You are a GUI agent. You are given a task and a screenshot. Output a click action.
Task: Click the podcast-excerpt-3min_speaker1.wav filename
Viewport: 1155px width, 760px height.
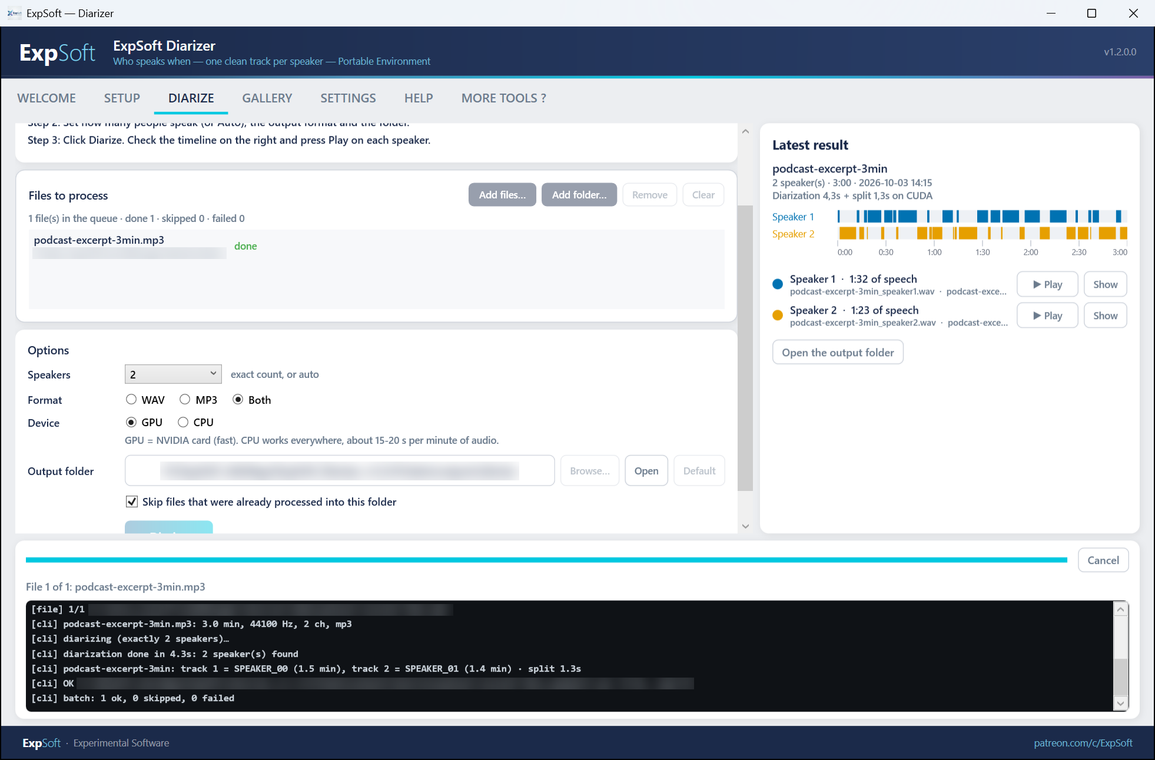click(862, 292)
